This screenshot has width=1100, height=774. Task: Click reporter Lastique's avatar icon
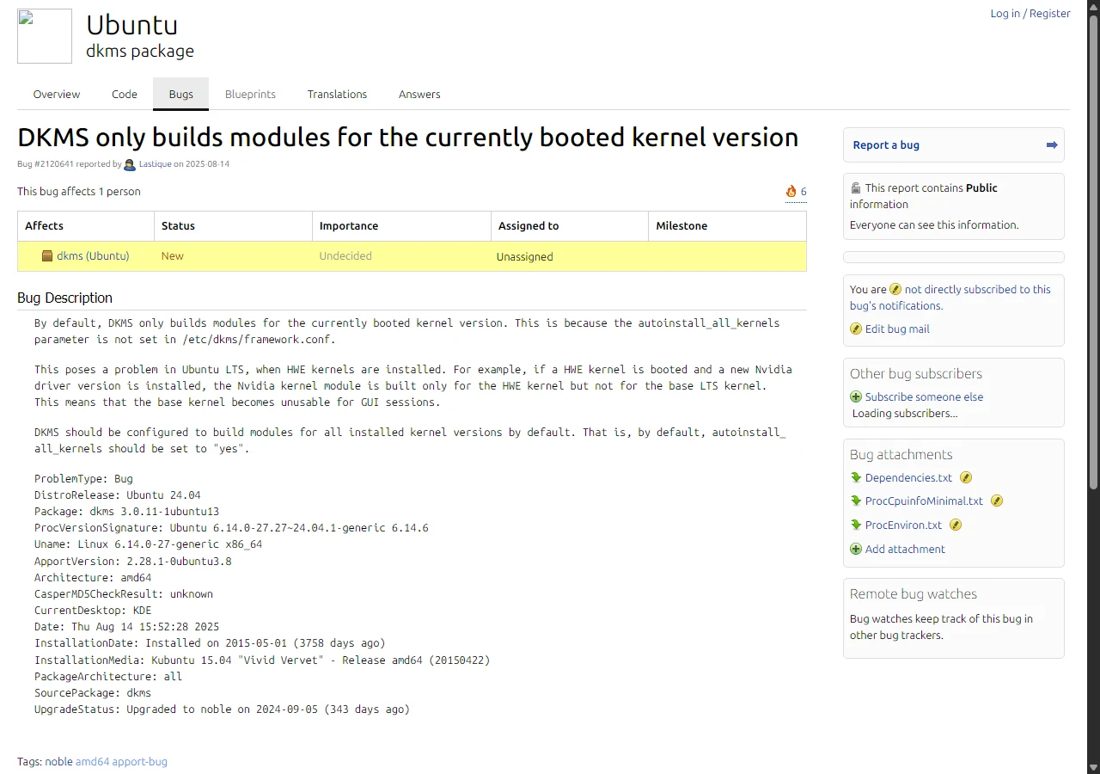[130, 164]
